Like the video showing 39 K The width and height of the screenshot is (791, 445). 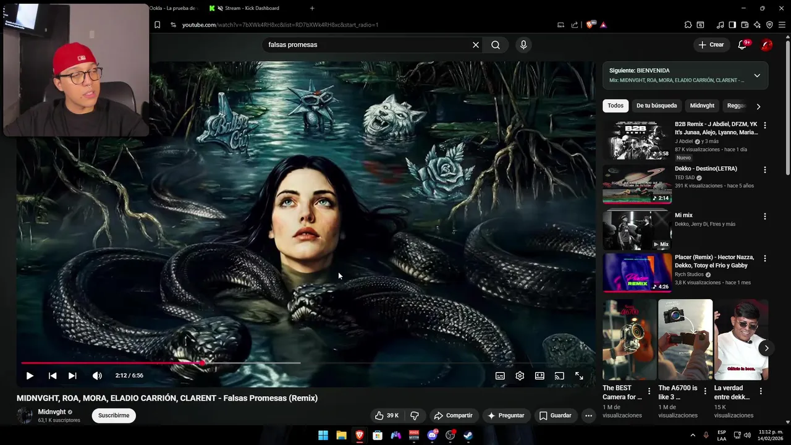(x=387, y=415)
